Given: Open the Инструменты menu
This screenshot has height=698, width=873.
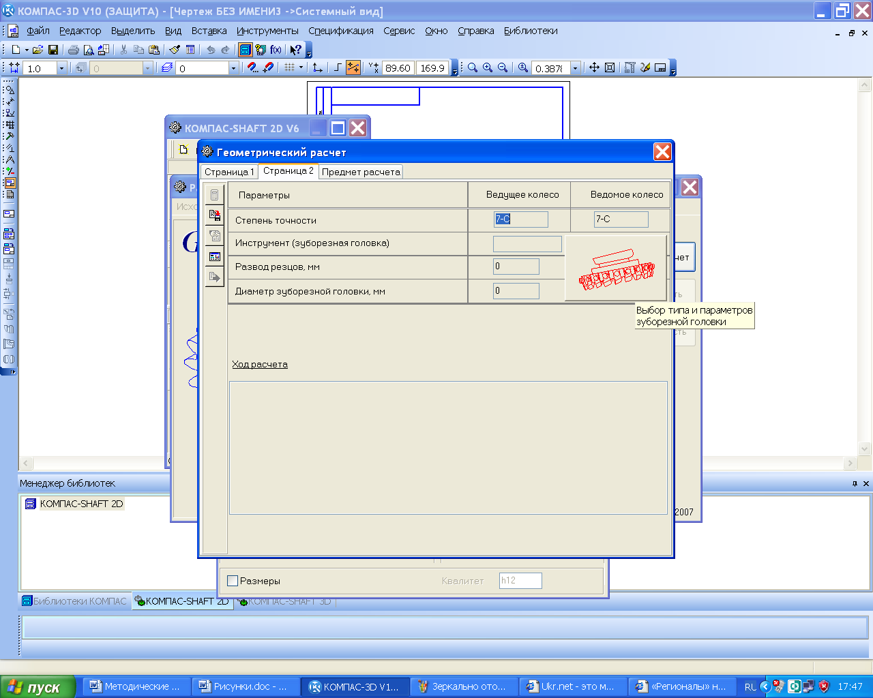Looking at the screenshot, I should 267,31.
